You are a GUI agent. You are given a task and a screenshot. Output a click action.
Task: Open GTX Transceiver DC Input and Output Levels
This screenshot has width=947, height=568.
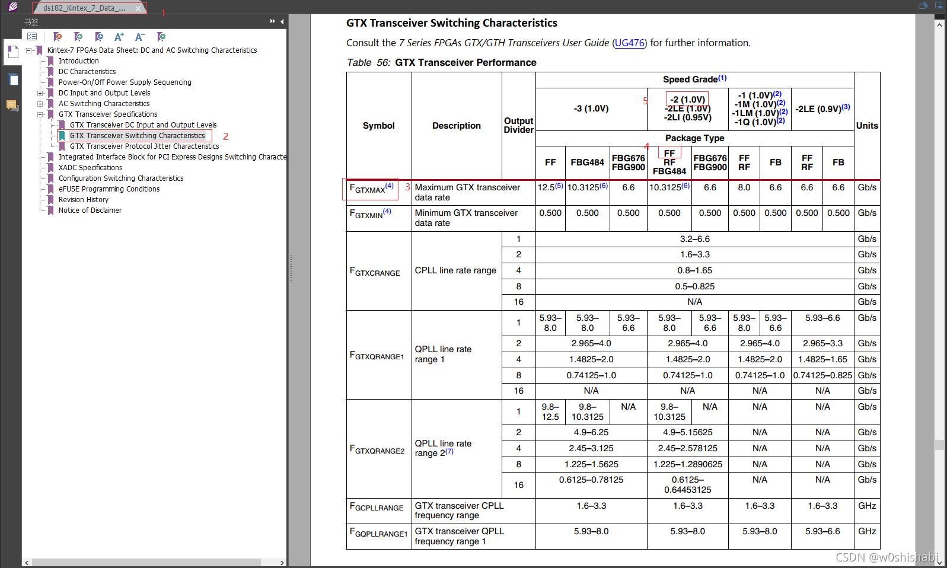coord(143,125)
